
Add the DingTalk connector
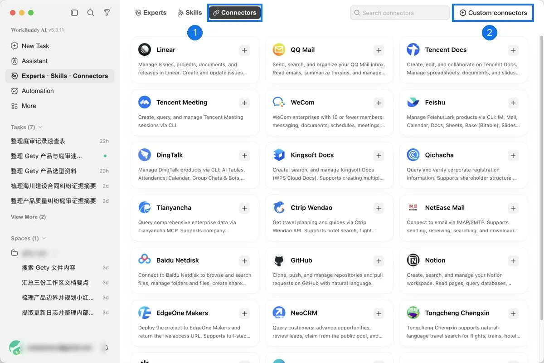point(245,156)
